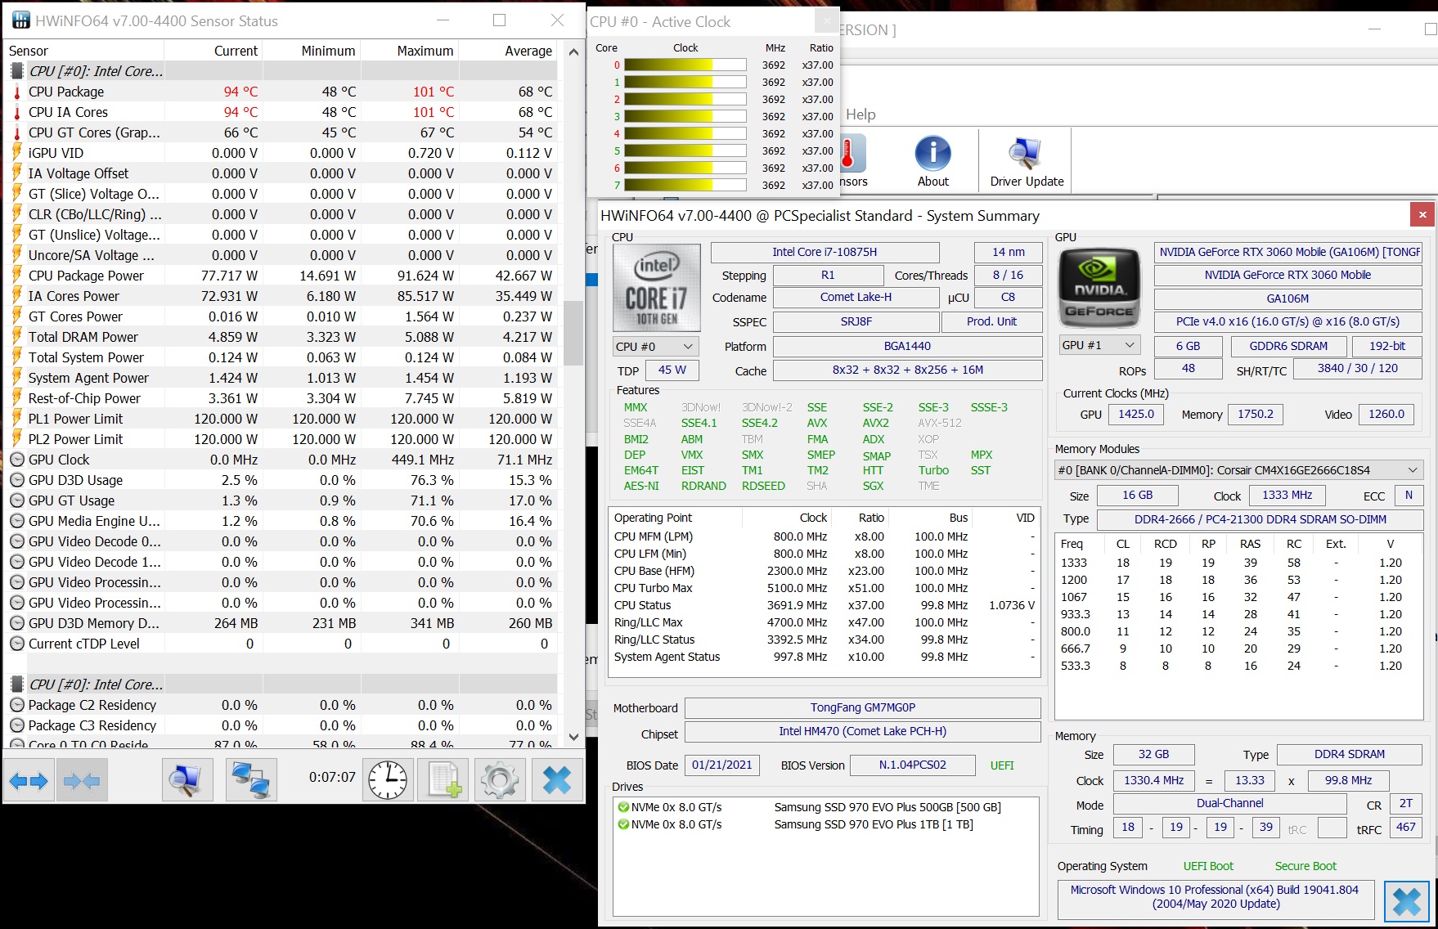Click the iGPU VID voltage row icon
Screen dimensions: 1438x929
coord(17,153)
